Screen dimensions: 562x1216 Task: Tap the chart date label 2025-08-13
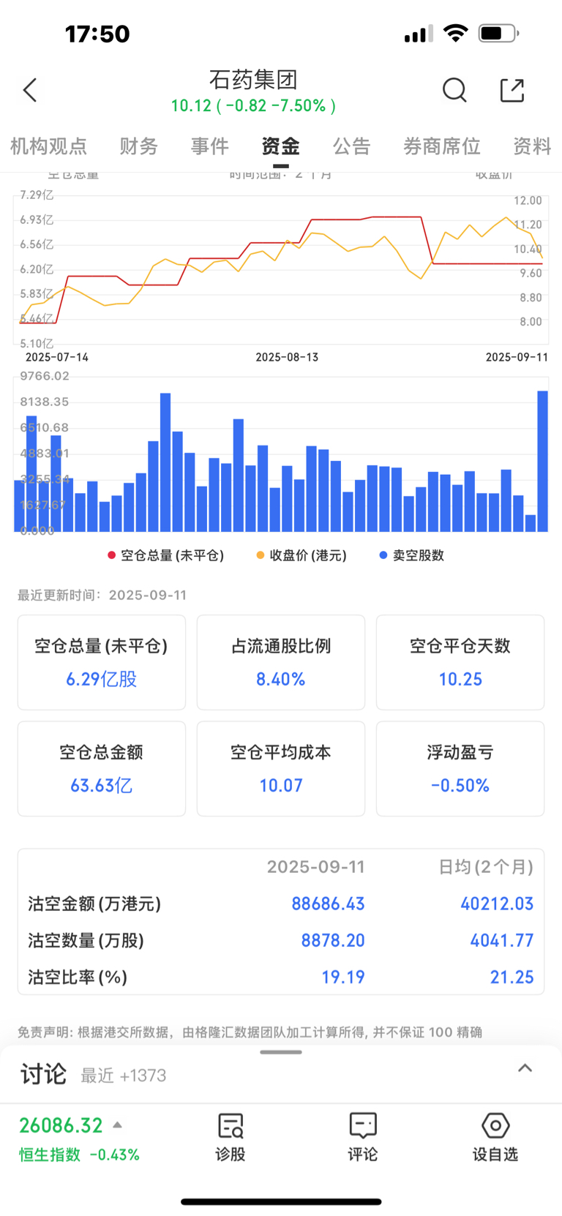287,357
